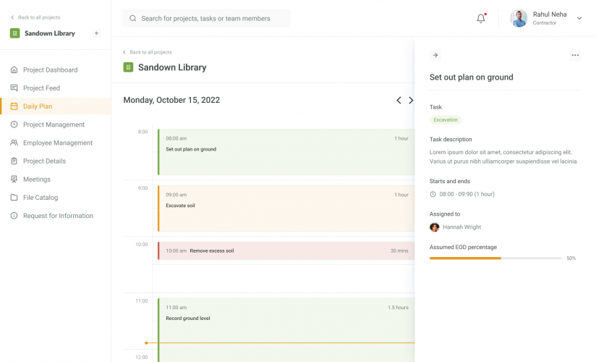Image resolution: width=596 pixels, height=362 pixels.
Task: Open Employee Management section
Action: coord(56,143)
